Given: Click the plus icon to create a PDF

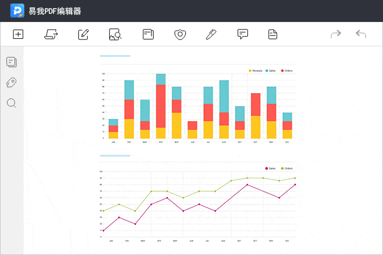Looking at the screenshot, I should coord(18,34).
